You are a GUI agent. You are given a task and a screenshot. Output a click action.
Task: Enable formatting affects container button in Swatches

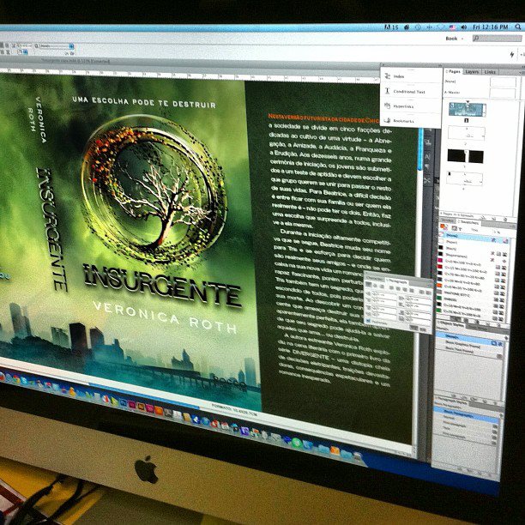(x=455, y=228)
